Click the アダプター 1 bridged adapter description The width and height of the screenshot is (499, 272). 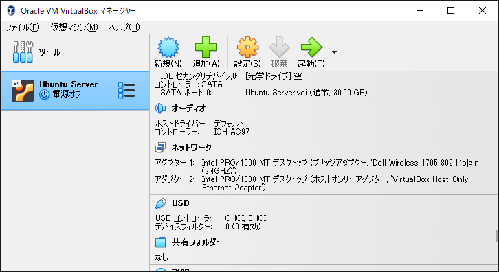click(x=340, y=167)
